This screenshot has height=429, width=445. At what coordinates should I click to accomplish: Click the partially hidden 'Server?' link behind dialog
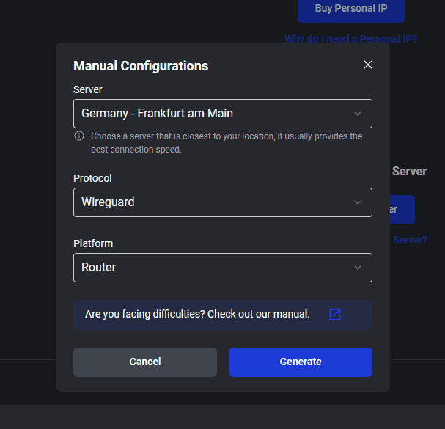409,240
